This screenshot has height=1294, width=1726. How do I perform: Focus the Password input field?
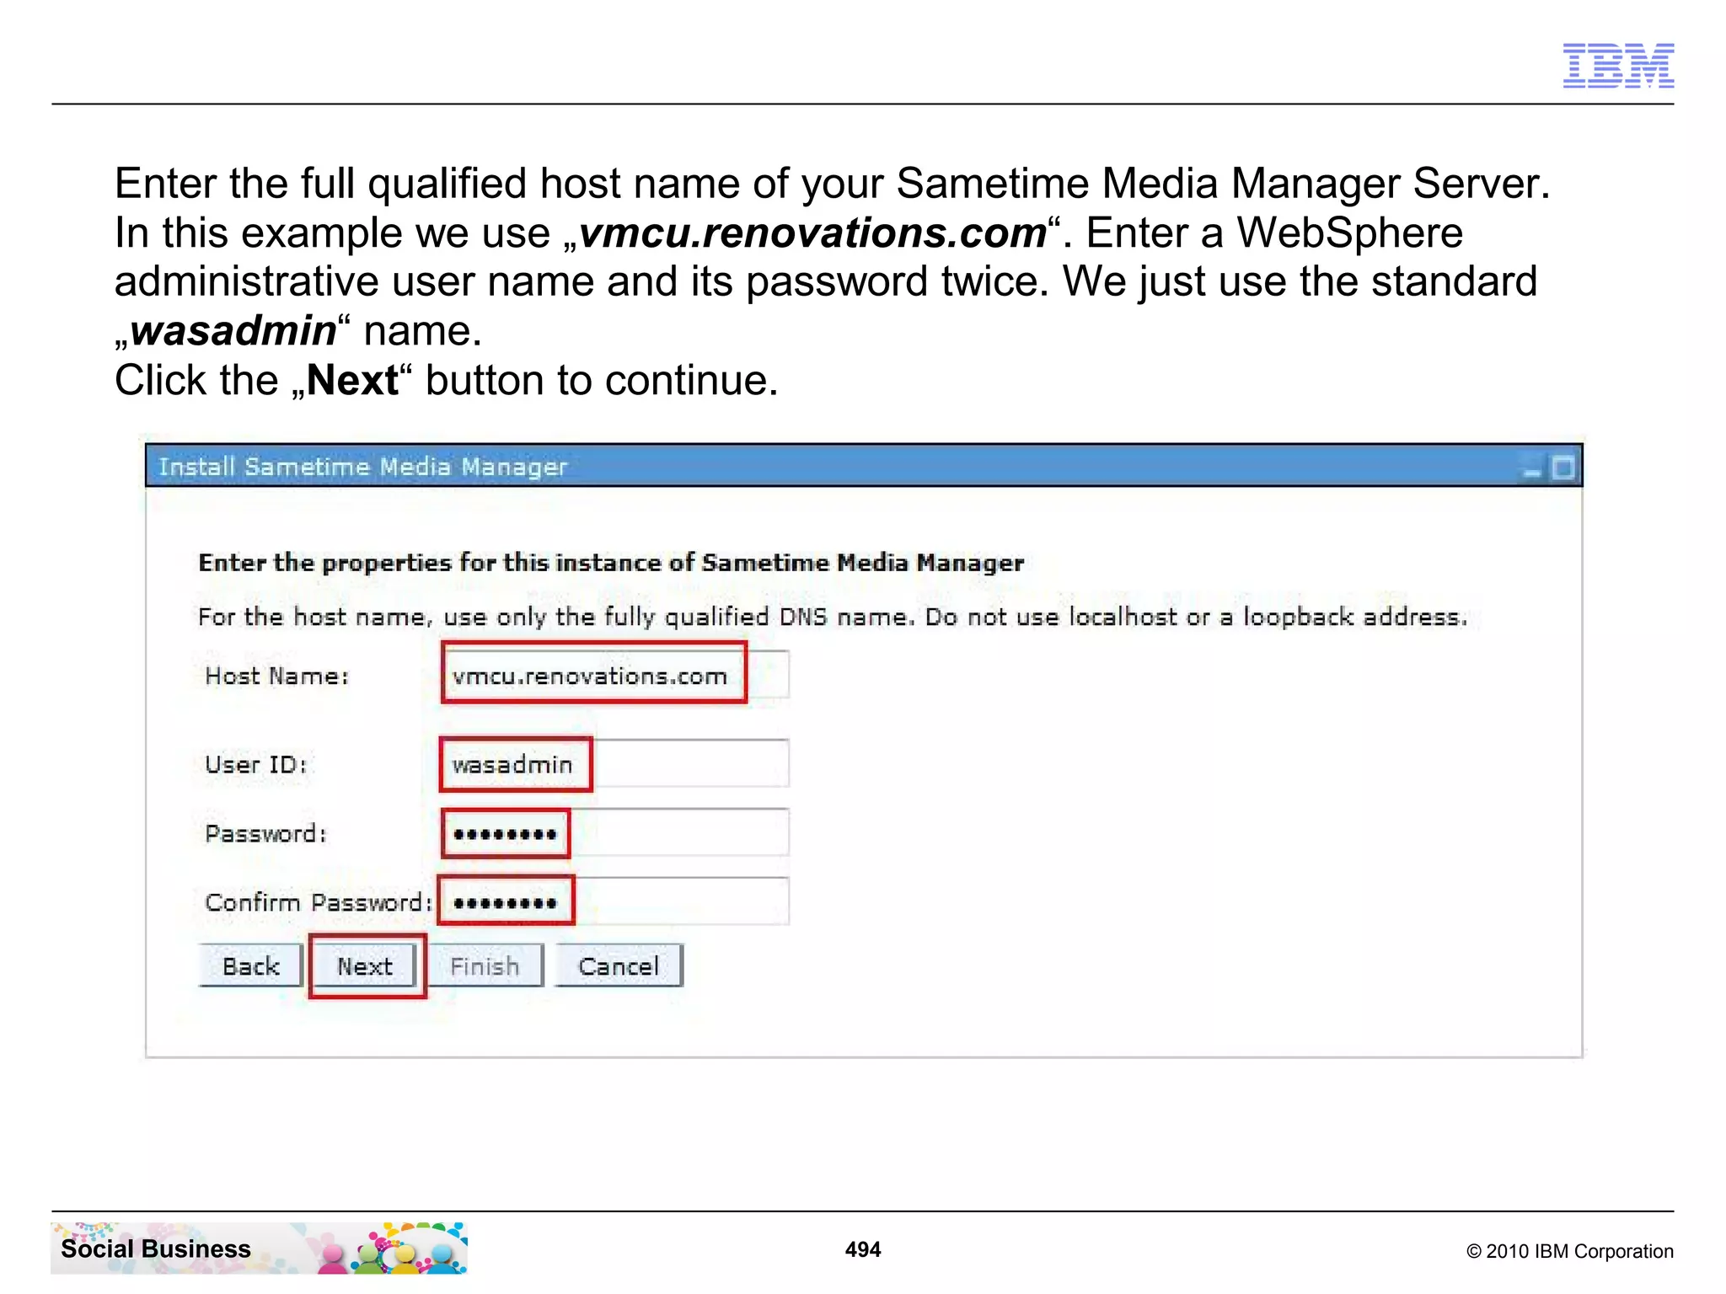tap(616, 832)
